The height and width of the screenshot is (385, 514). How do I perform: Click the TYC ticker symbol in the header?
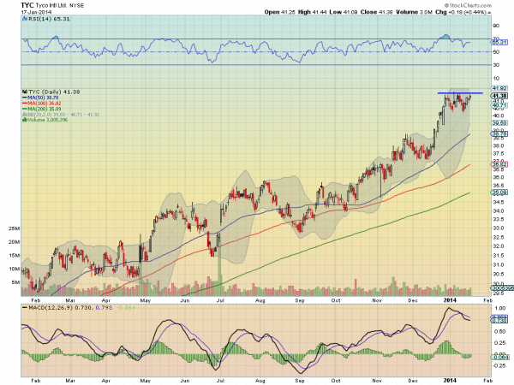(27, 5)
